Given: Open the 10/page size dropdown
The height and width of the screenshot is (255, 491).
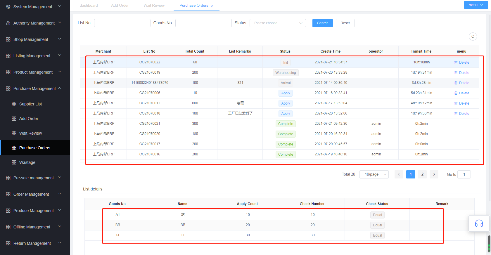Looking at the screenshot, I should coord(374,174).
